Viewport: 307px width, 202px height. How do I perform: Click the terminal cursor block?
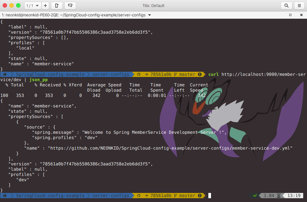(210, 196)
